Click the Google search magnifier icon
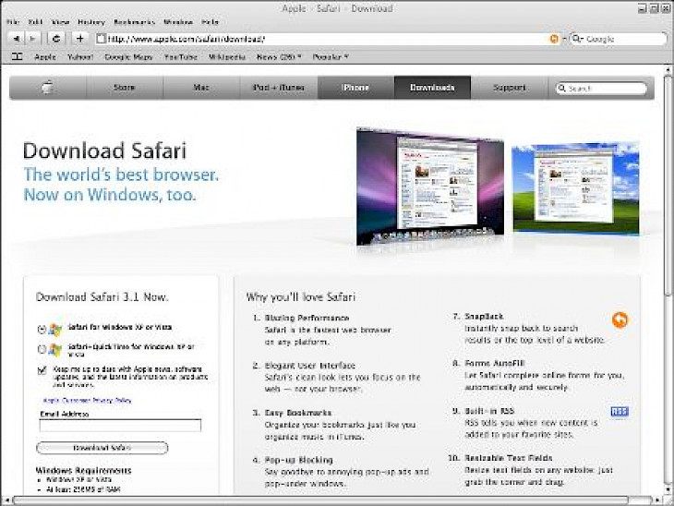674x506 pixels. click(x=576, y=39)
